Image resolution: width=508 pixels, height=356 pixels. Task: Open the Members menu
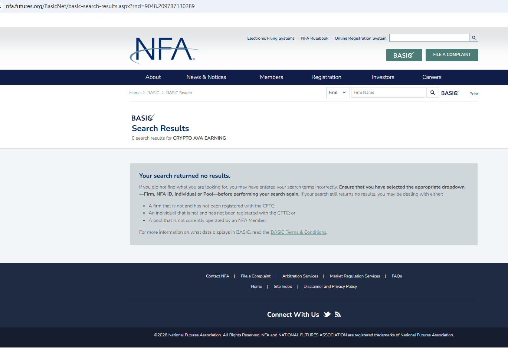[x=272, y=77]
